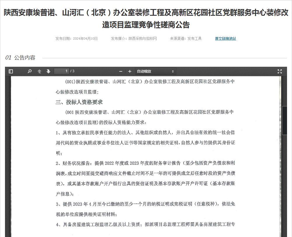Image resolution: width=292 pixels, height=237 pixels.
Task: Click the 发布媒介：陕西采购与招标网 text
Action: [x=134, y=38]
